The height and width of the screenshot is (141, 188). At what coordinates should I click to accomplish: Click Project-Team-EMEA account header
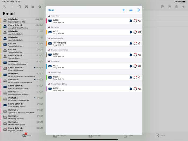tap(94, 84)
